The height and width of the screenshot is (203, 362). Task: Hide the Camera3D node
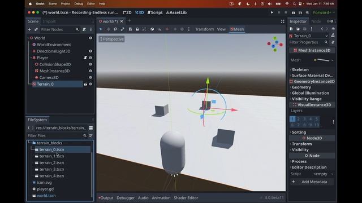tap(90, 78)
